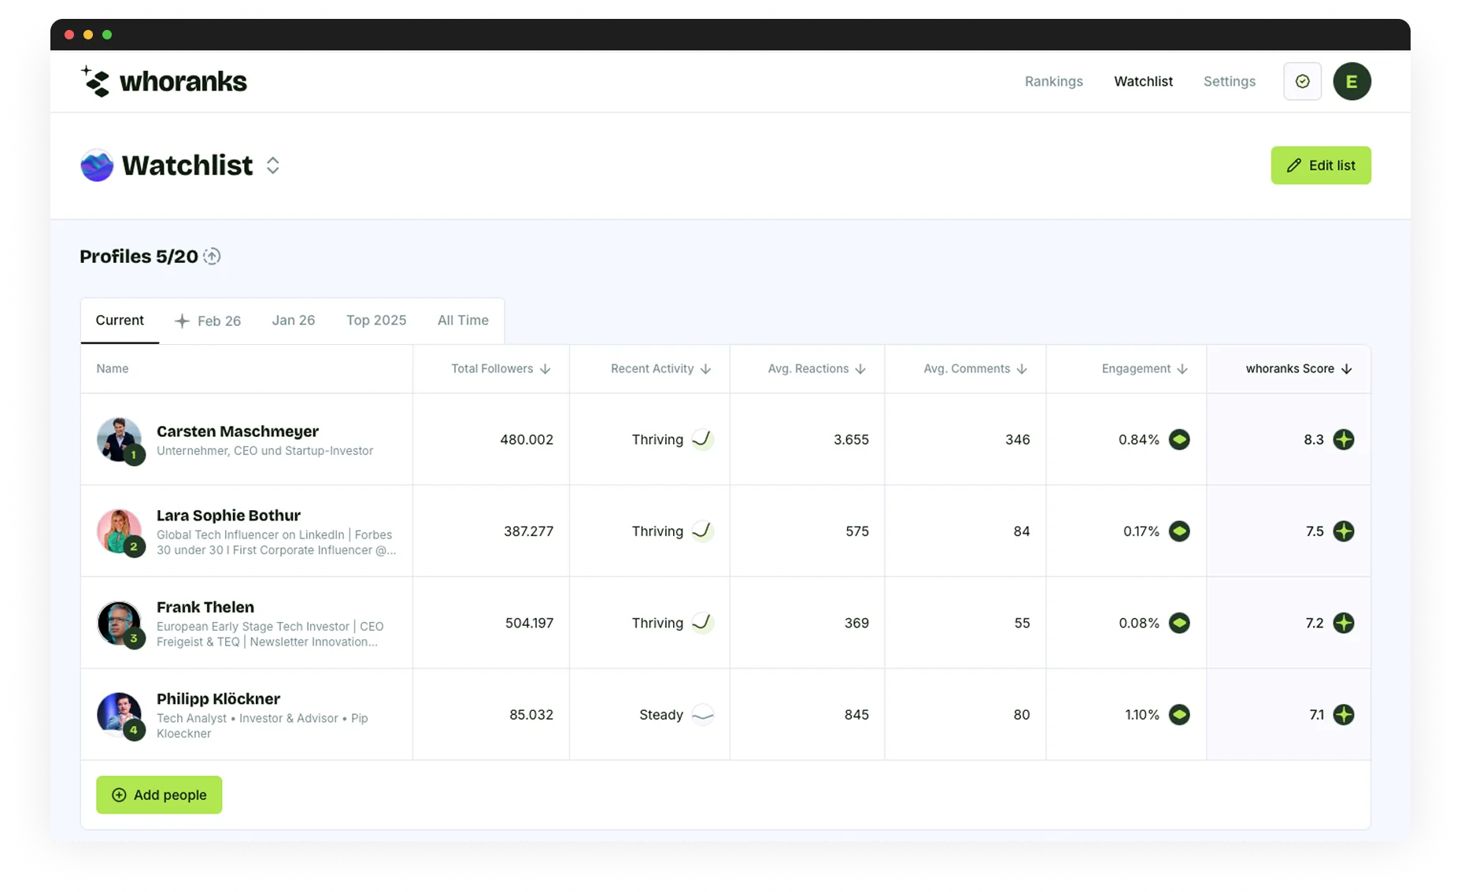Viewport: 1461px width, 892px height.
Task: Click the engagement badge next to 0.08%
Action: 1179,623
